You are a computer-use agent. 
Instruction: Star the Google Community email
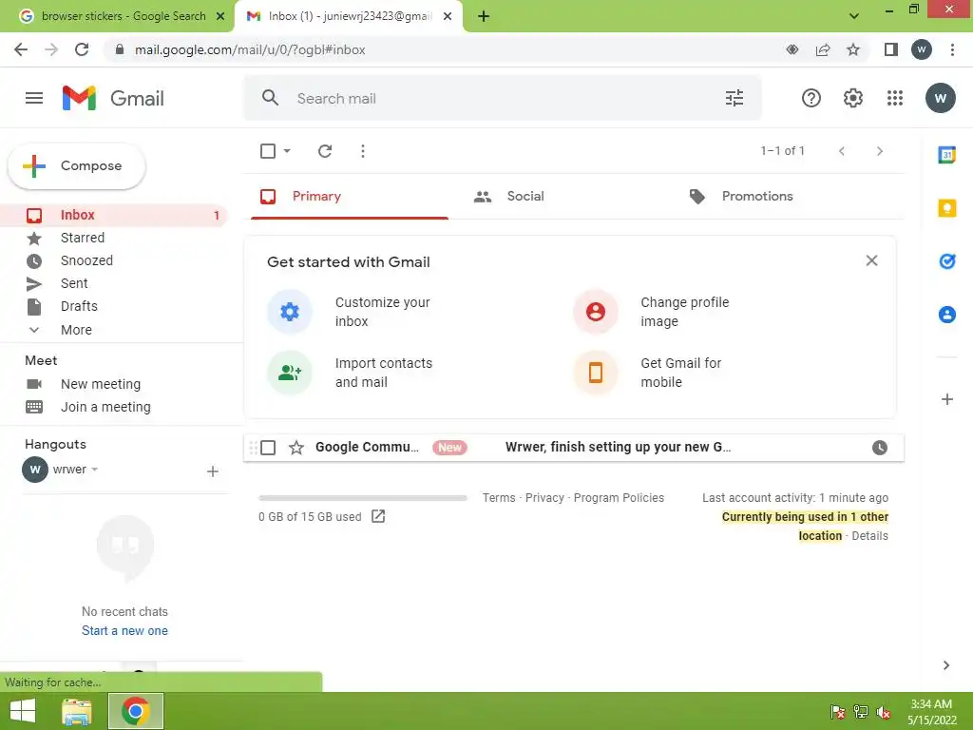pyautogui.click(x=296, y=448)
